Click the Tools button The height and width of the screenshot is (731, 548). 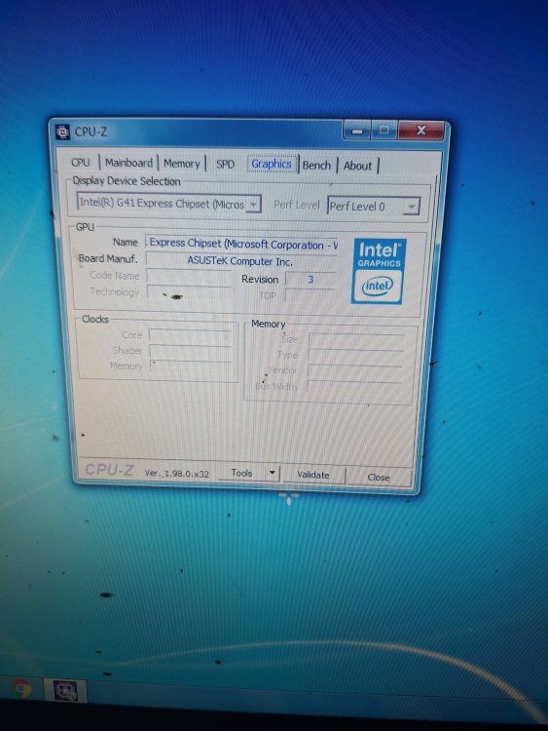[x=241, y=473]
